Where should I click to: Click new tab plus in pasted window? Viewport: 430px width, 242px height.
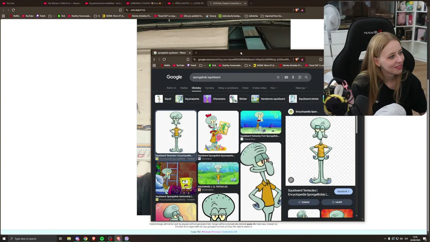coord(196,53)
